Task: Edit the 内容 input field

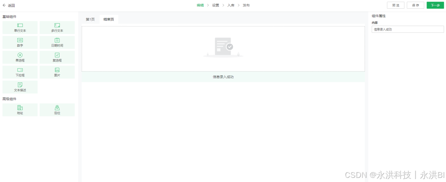Action: [408, 29]
